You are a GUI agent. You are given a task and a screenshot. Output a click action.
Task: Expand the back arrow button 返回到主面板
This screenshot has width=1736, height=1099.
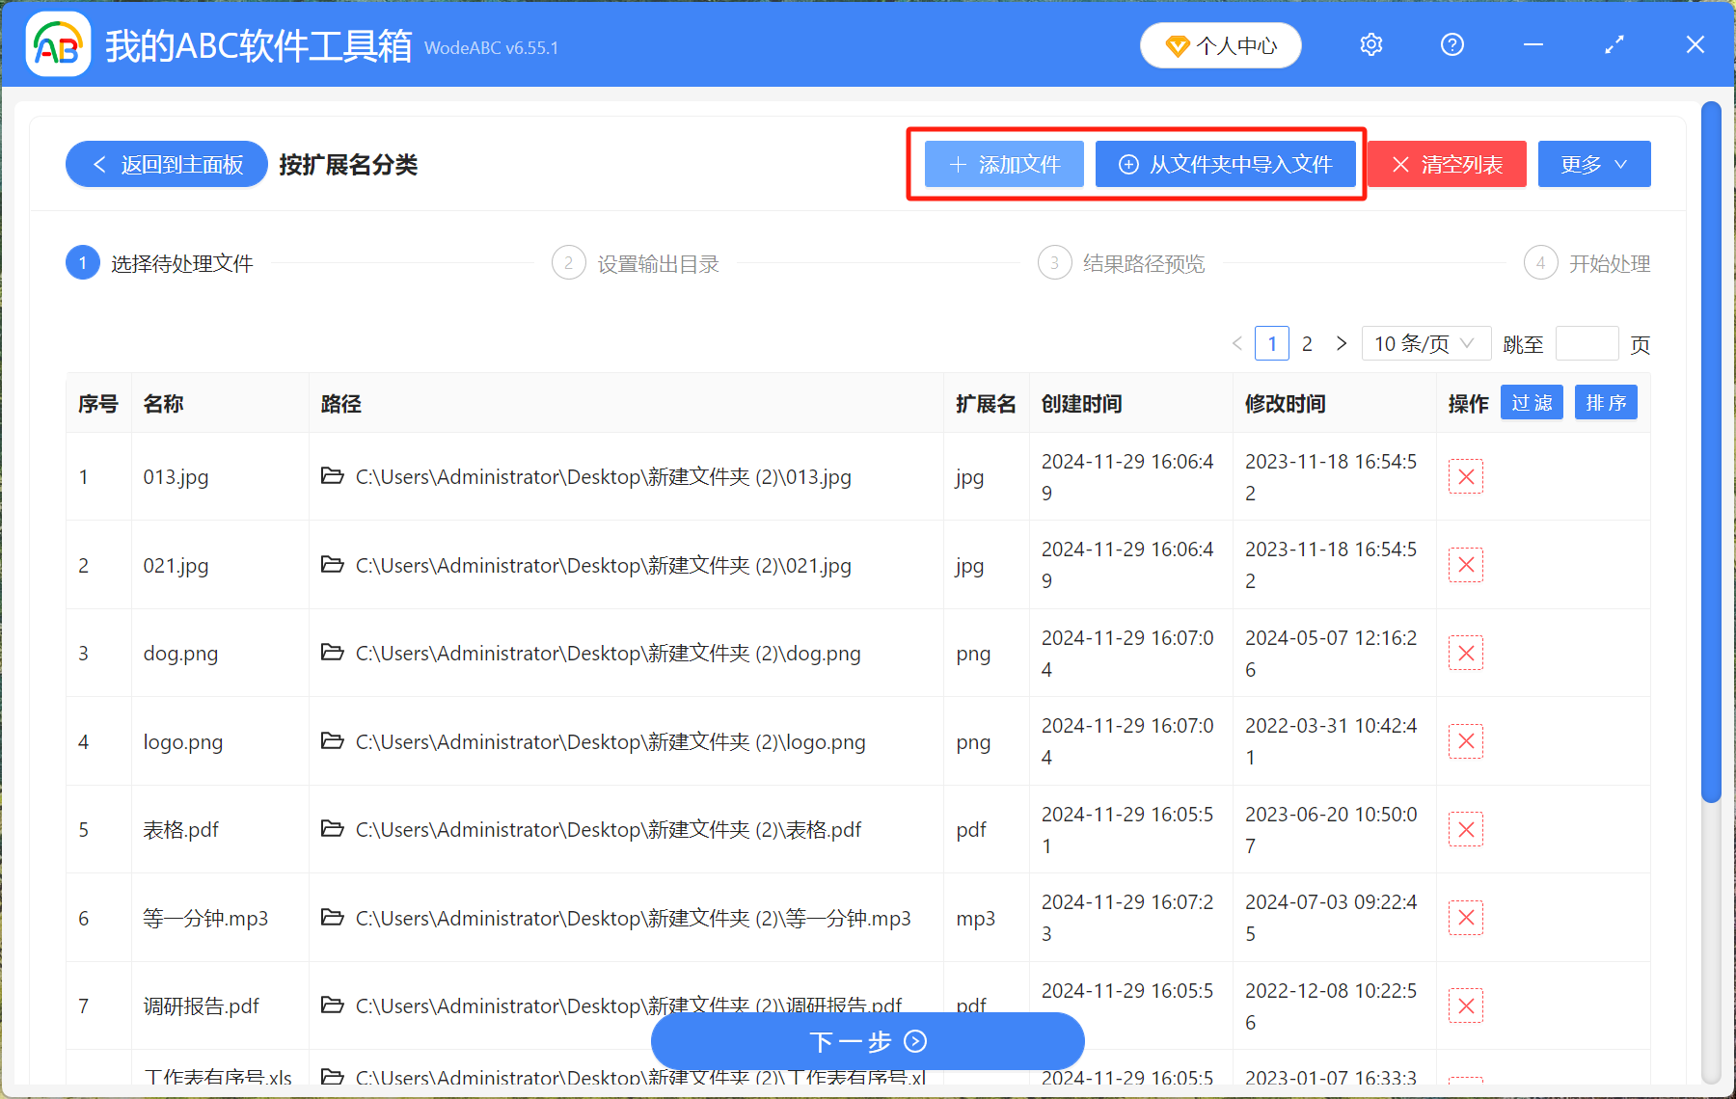165,164
